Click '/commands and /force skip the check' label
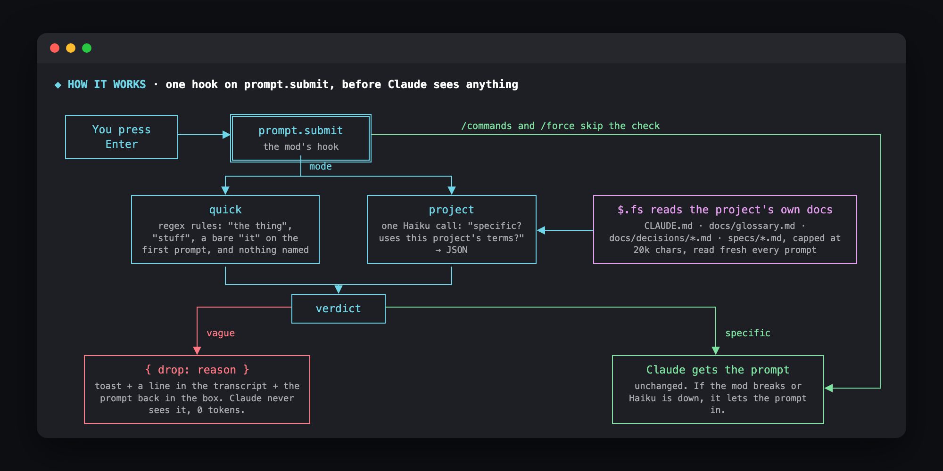 pyautogui.click(x=560, y=126)
